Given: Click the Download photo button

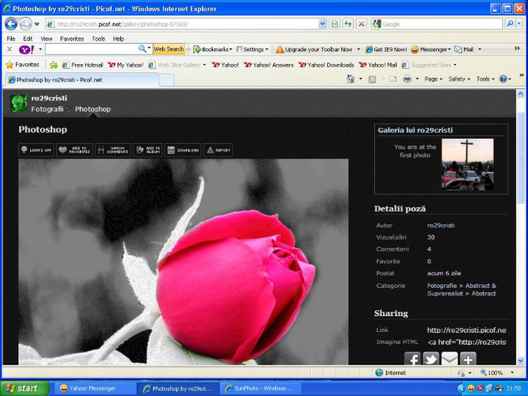Looking at the screenshot, I should 183,150.
